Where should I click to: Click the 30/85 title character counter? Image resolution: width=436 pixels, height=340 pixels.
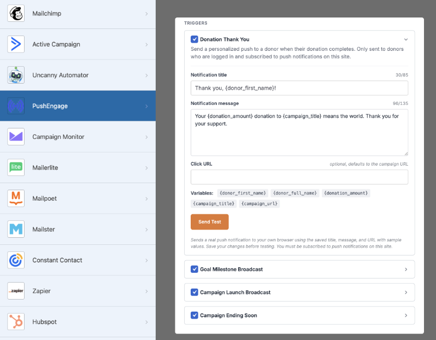[402, 75]
